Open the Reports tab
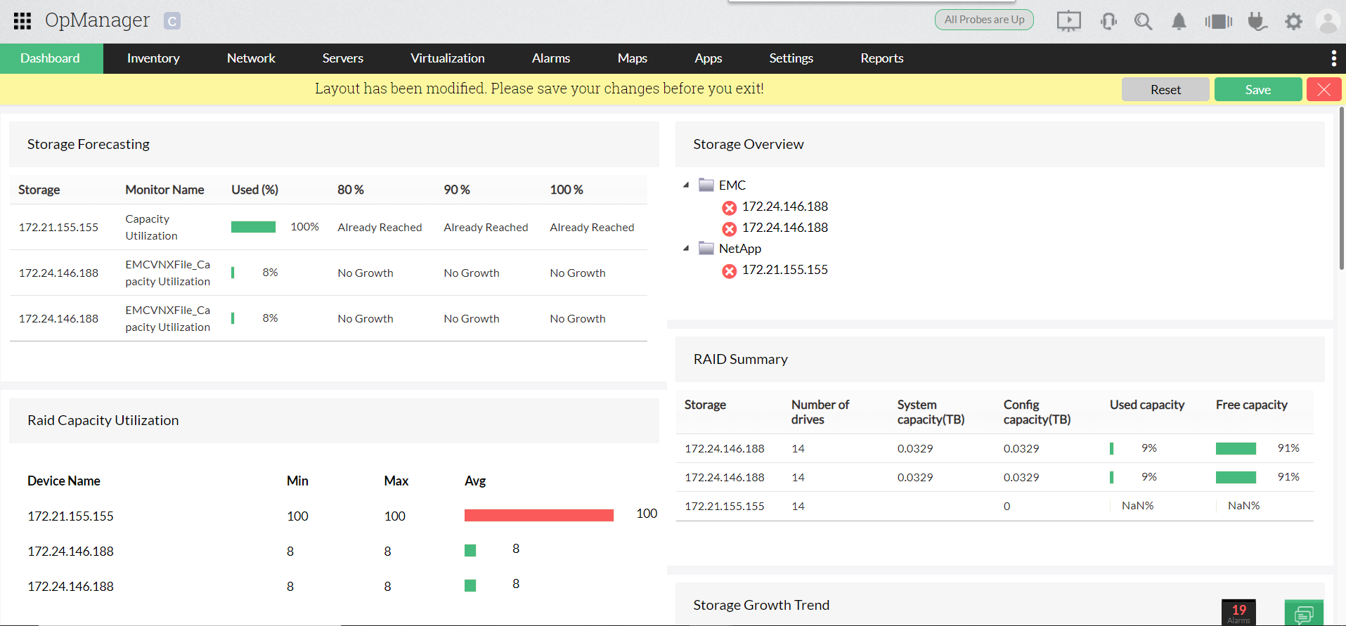Screen dimensions: 1346x626 [882, 58]
